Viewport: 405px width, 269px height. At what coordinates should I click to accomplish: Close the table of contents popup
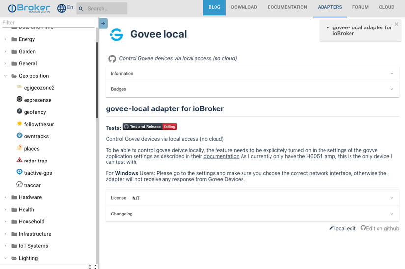396,24
